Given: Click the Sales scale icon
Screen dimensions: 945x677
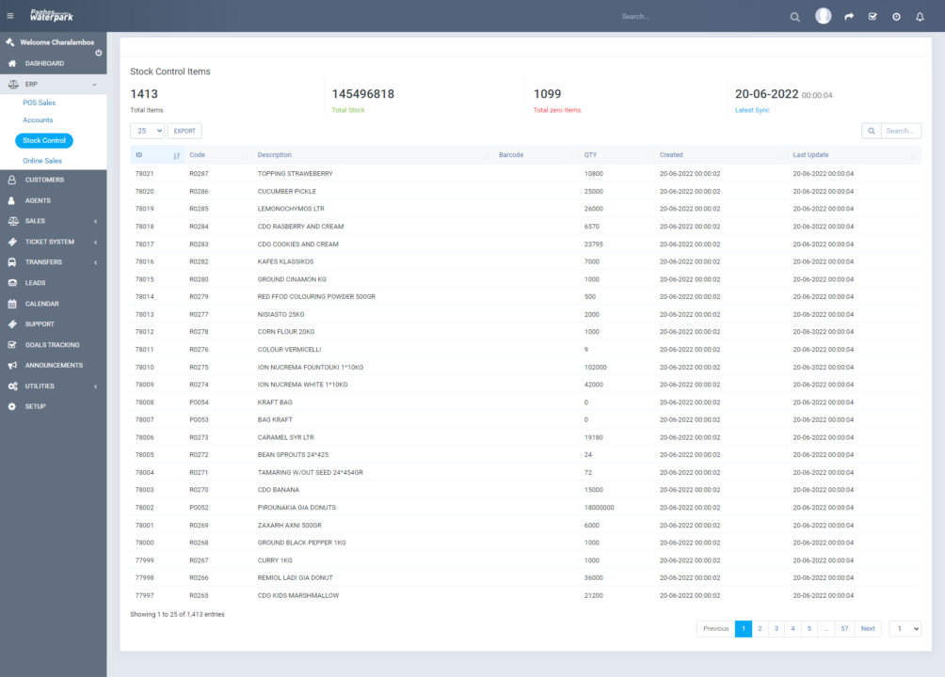Looking at the screenshot, I should point(12,221).
